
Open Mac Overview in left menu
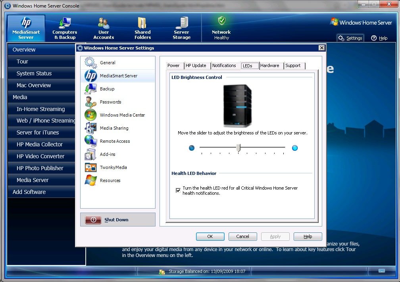[41, 85]
